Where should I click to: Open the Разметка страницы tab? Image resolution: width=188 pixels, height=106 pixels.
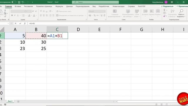(x=44, y=6)
